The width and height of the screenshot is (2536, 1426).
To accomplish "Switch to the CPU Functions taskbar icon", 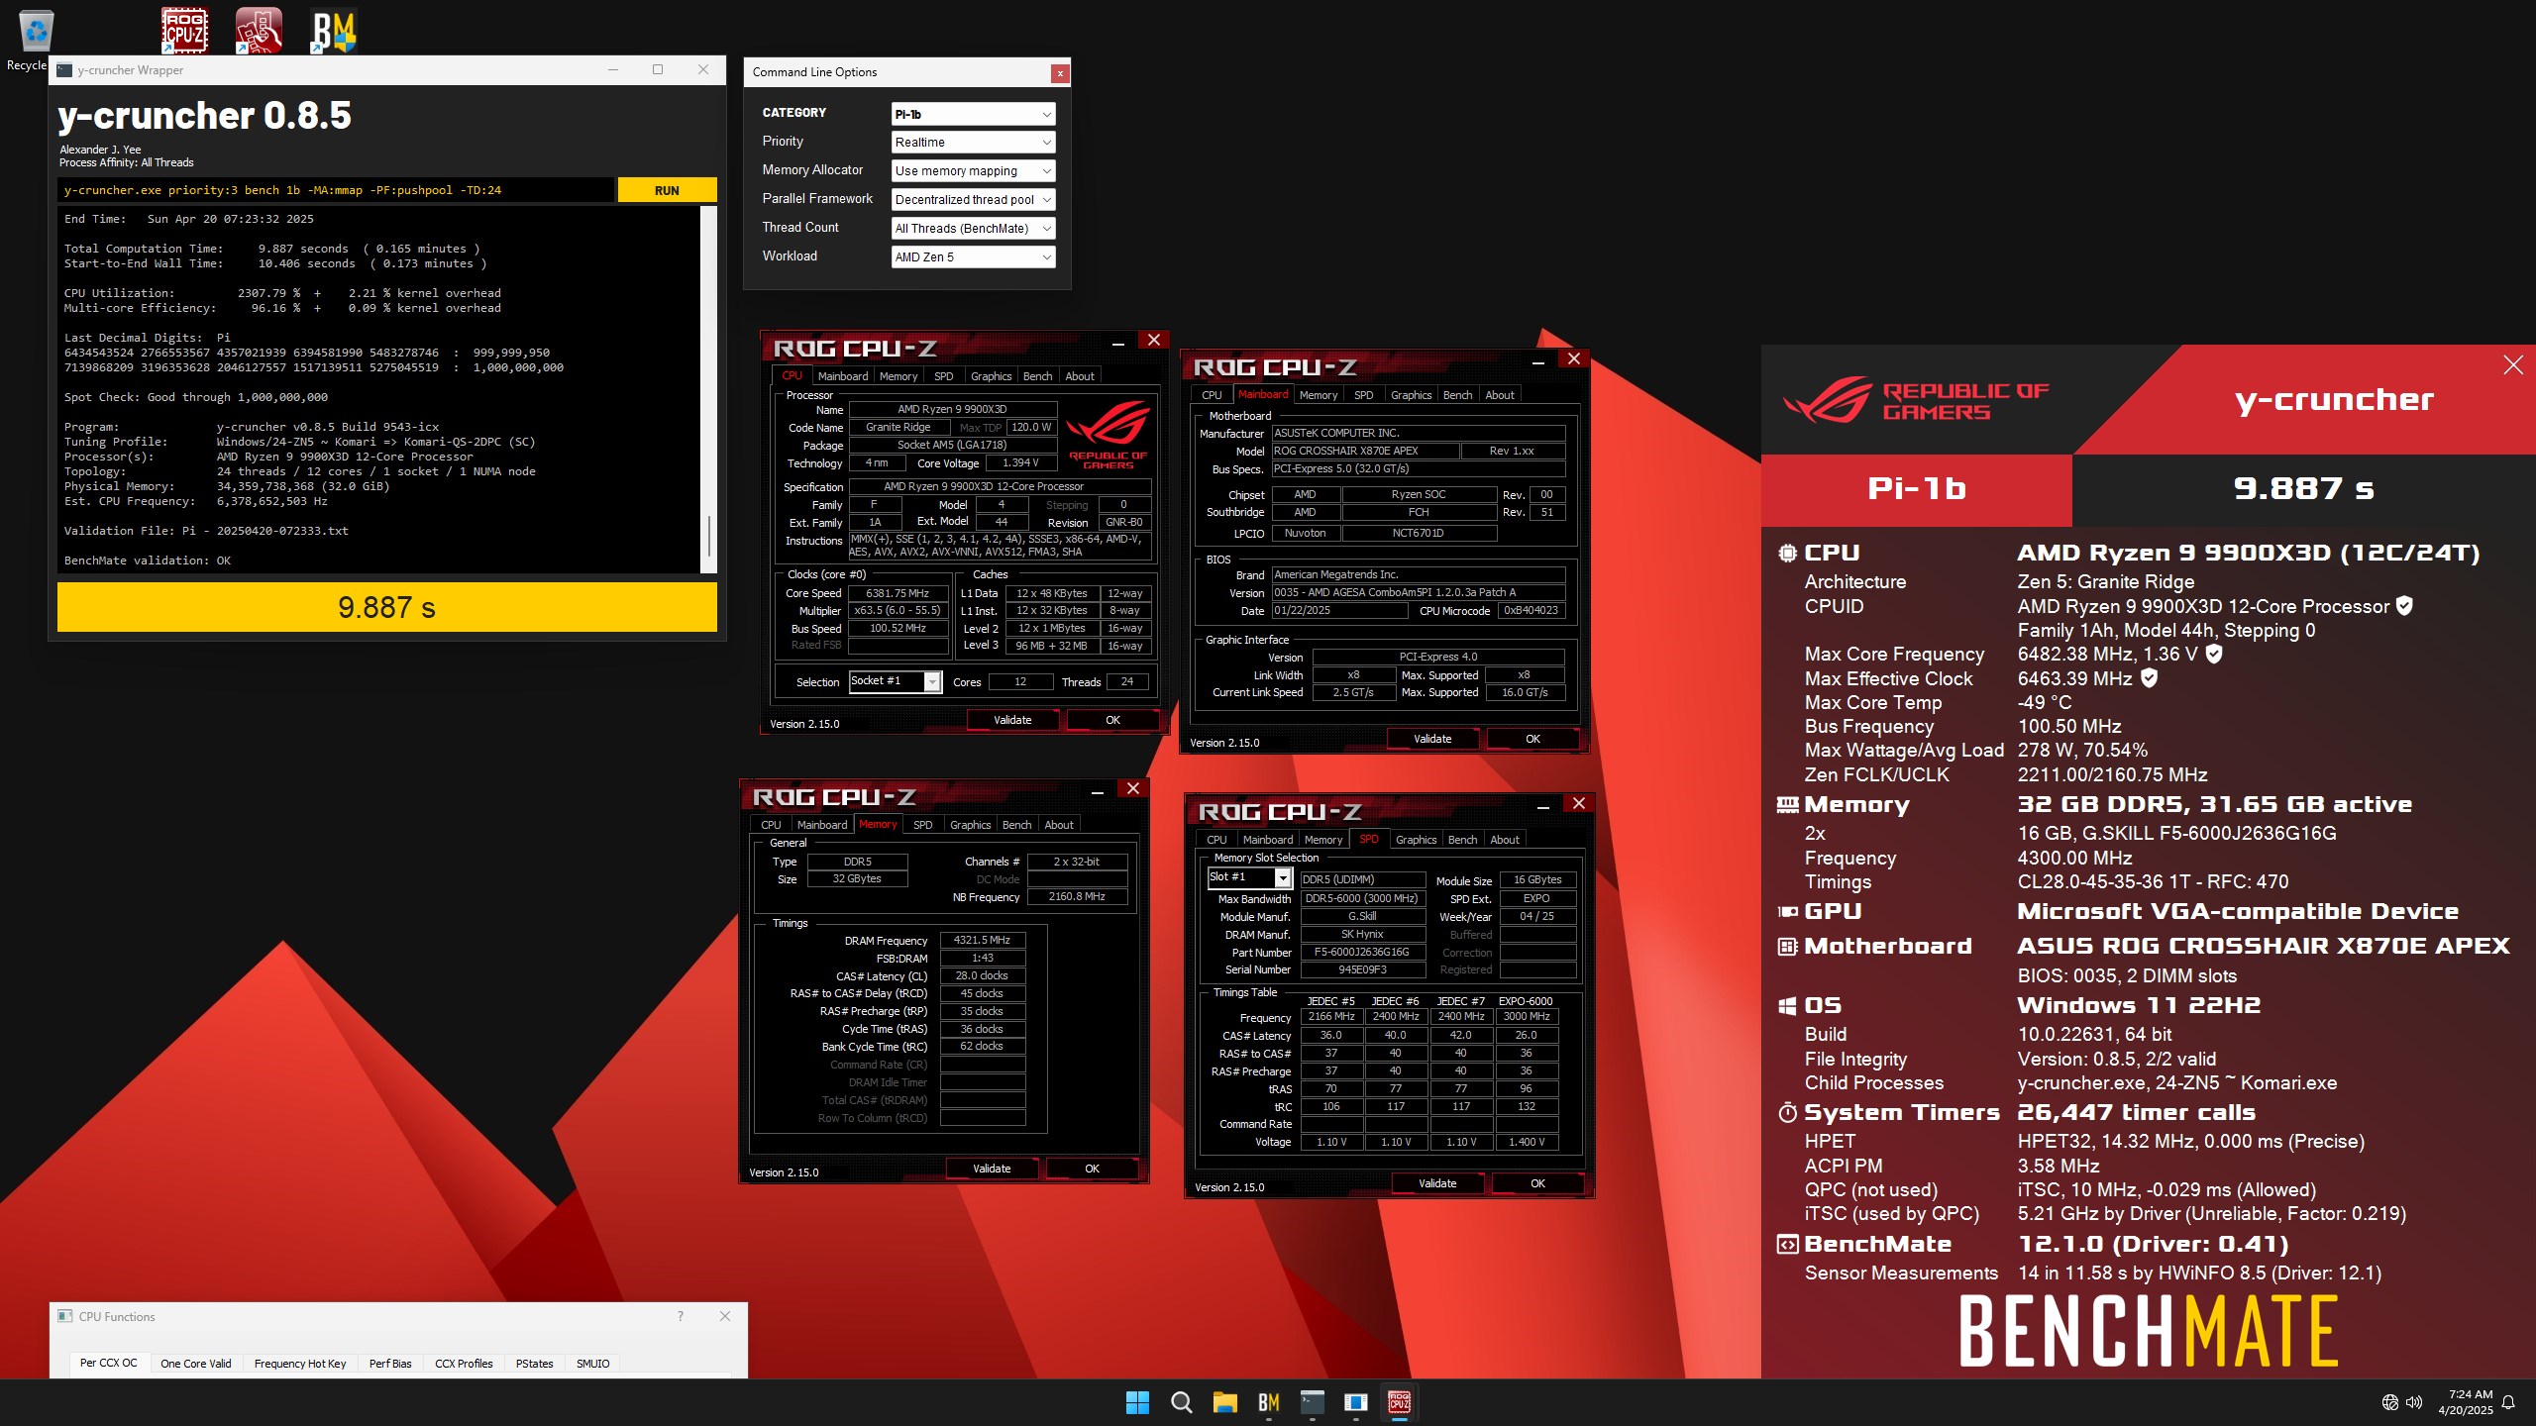I will click(1356, 1402).
